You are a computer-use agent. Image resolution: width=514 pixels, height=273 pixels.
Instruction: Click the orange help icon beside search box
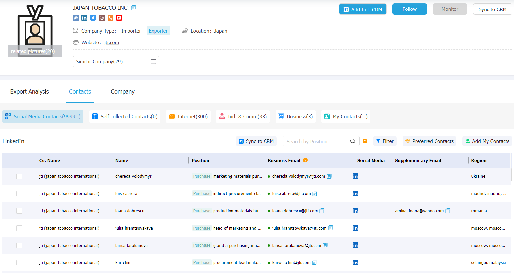(365, 141)
